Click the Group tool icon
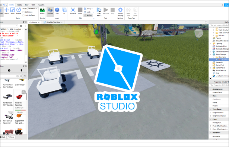Image resolution: width=229 pixels, height=147 pixels. pyautogui.click(x=85, y=9)
